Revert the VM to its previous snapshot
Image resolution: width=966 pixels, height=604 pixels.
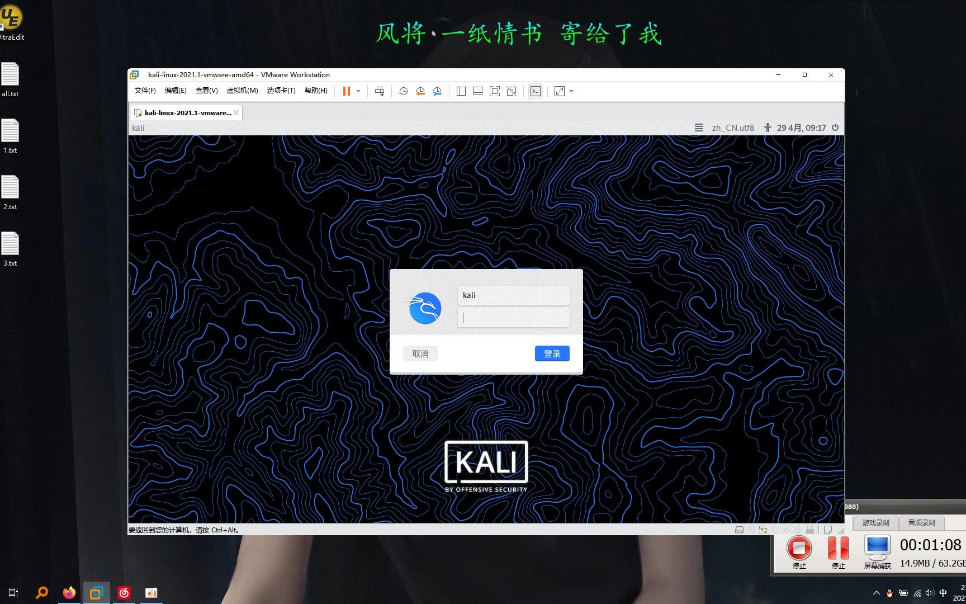click(x=420, y=91)
